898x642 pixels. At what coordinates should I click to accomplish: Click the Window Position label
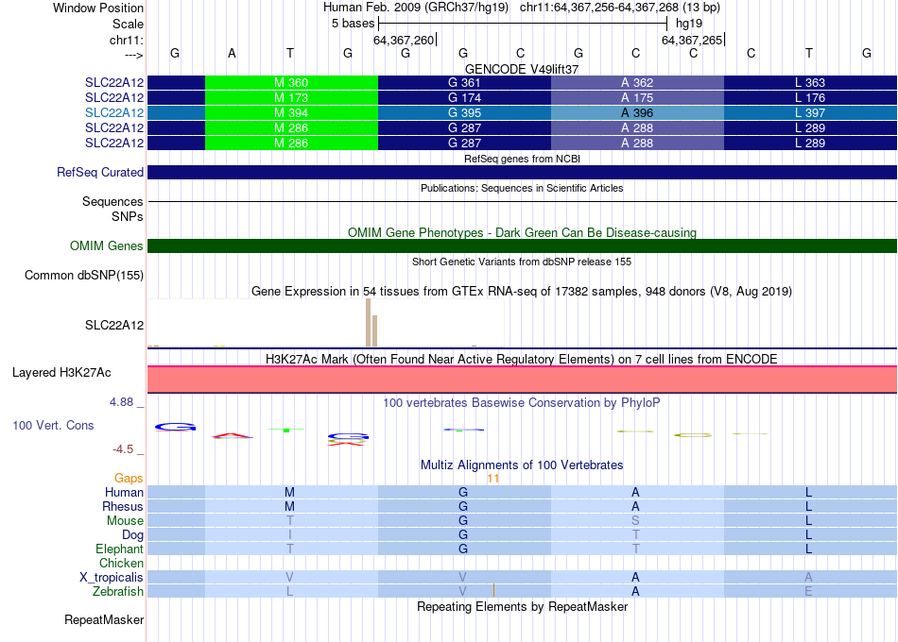(x=98, y=8)
